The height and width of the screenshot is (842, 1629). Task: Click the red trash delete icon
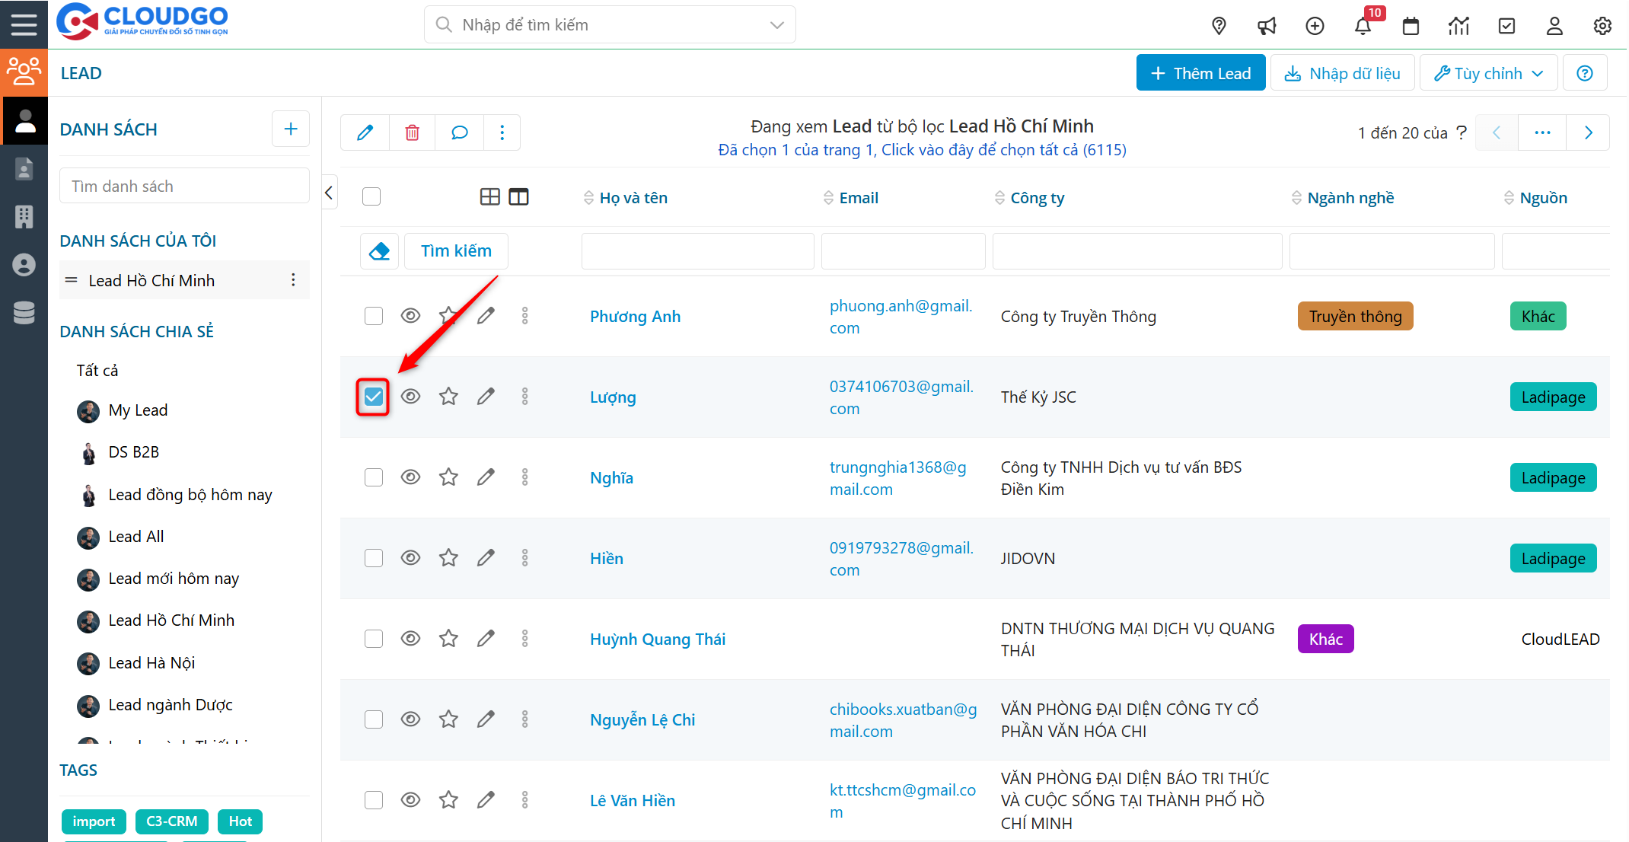pyautogui.click(x=412, y=132)
